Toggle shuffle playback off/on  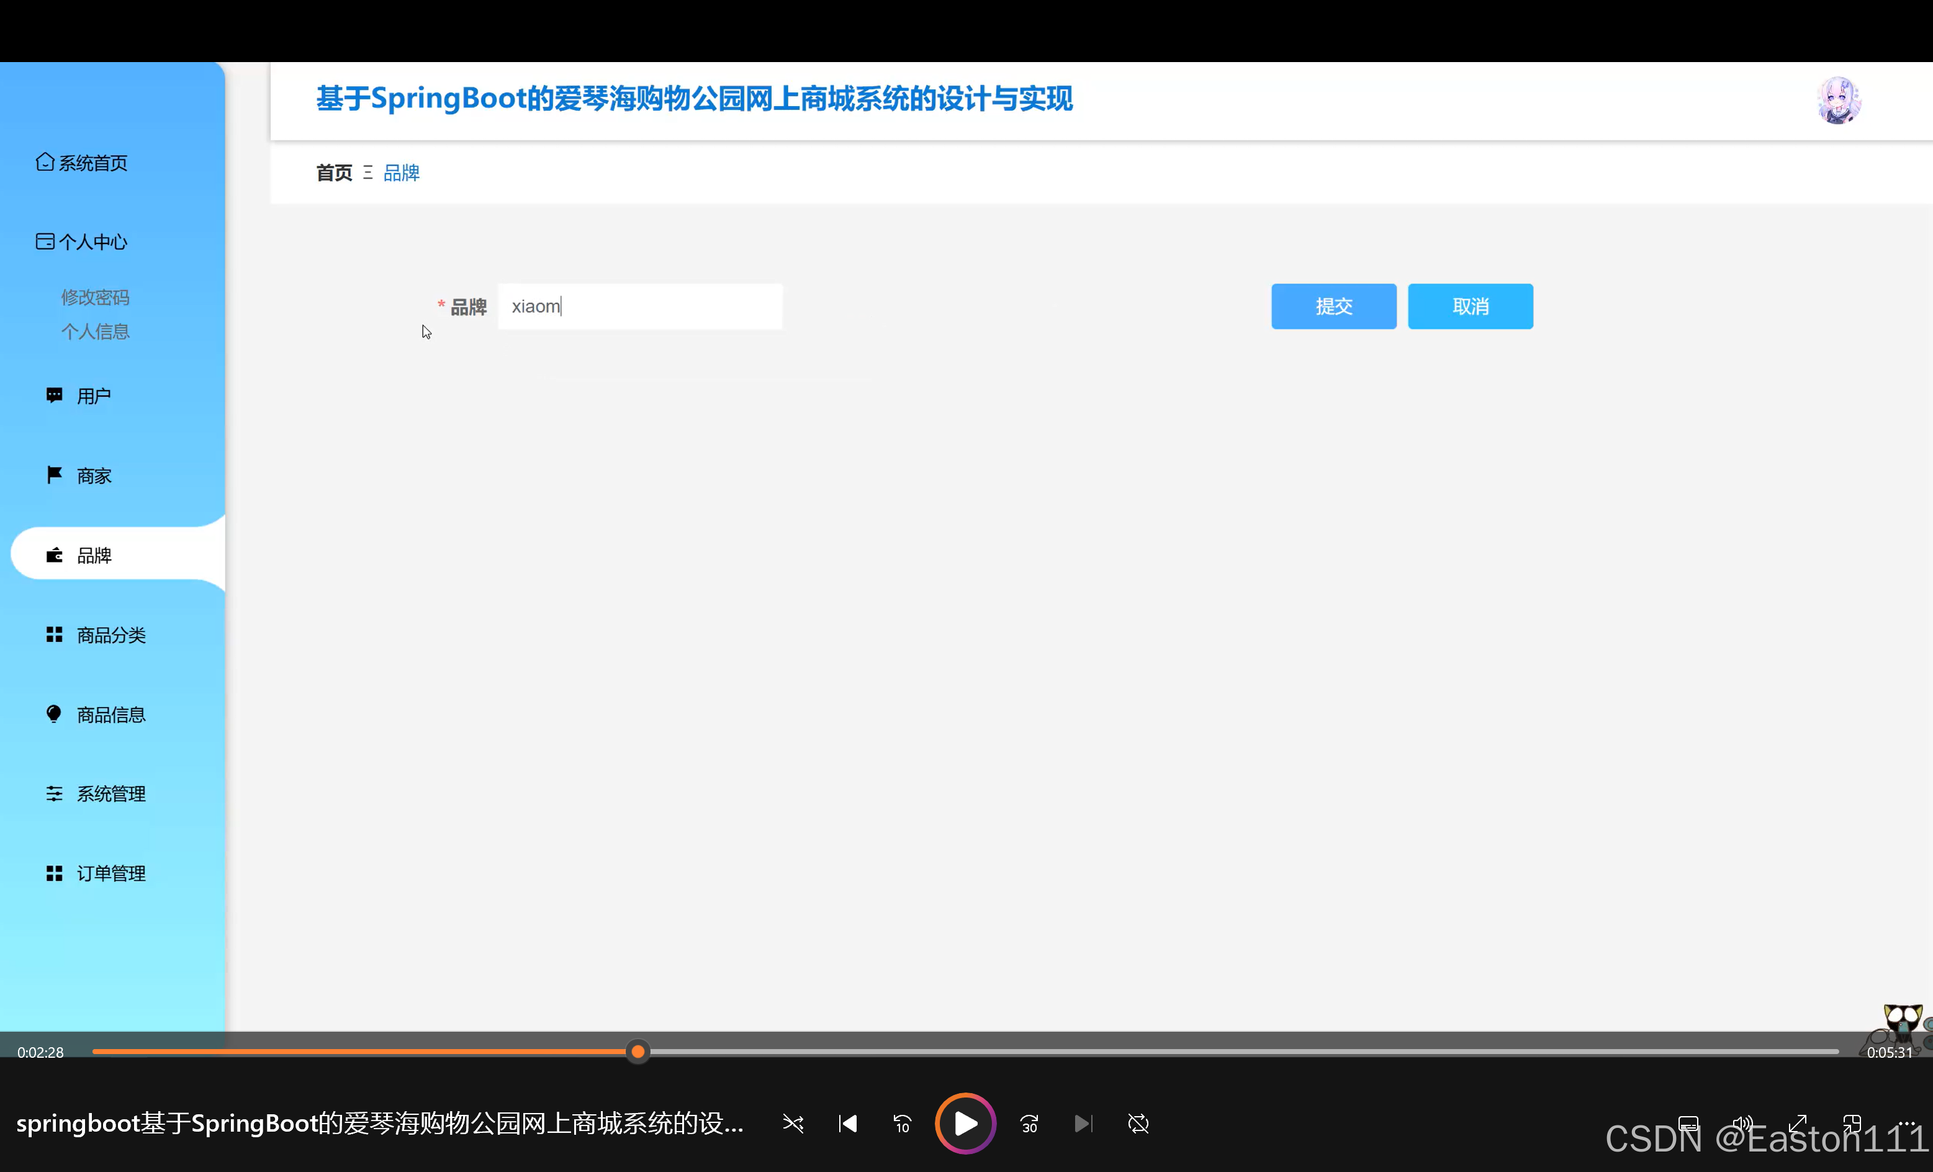coord(793,1124)
